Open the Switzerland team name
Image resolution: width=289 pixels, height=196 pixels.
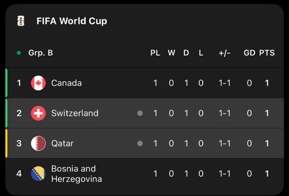tap(75, 113)
